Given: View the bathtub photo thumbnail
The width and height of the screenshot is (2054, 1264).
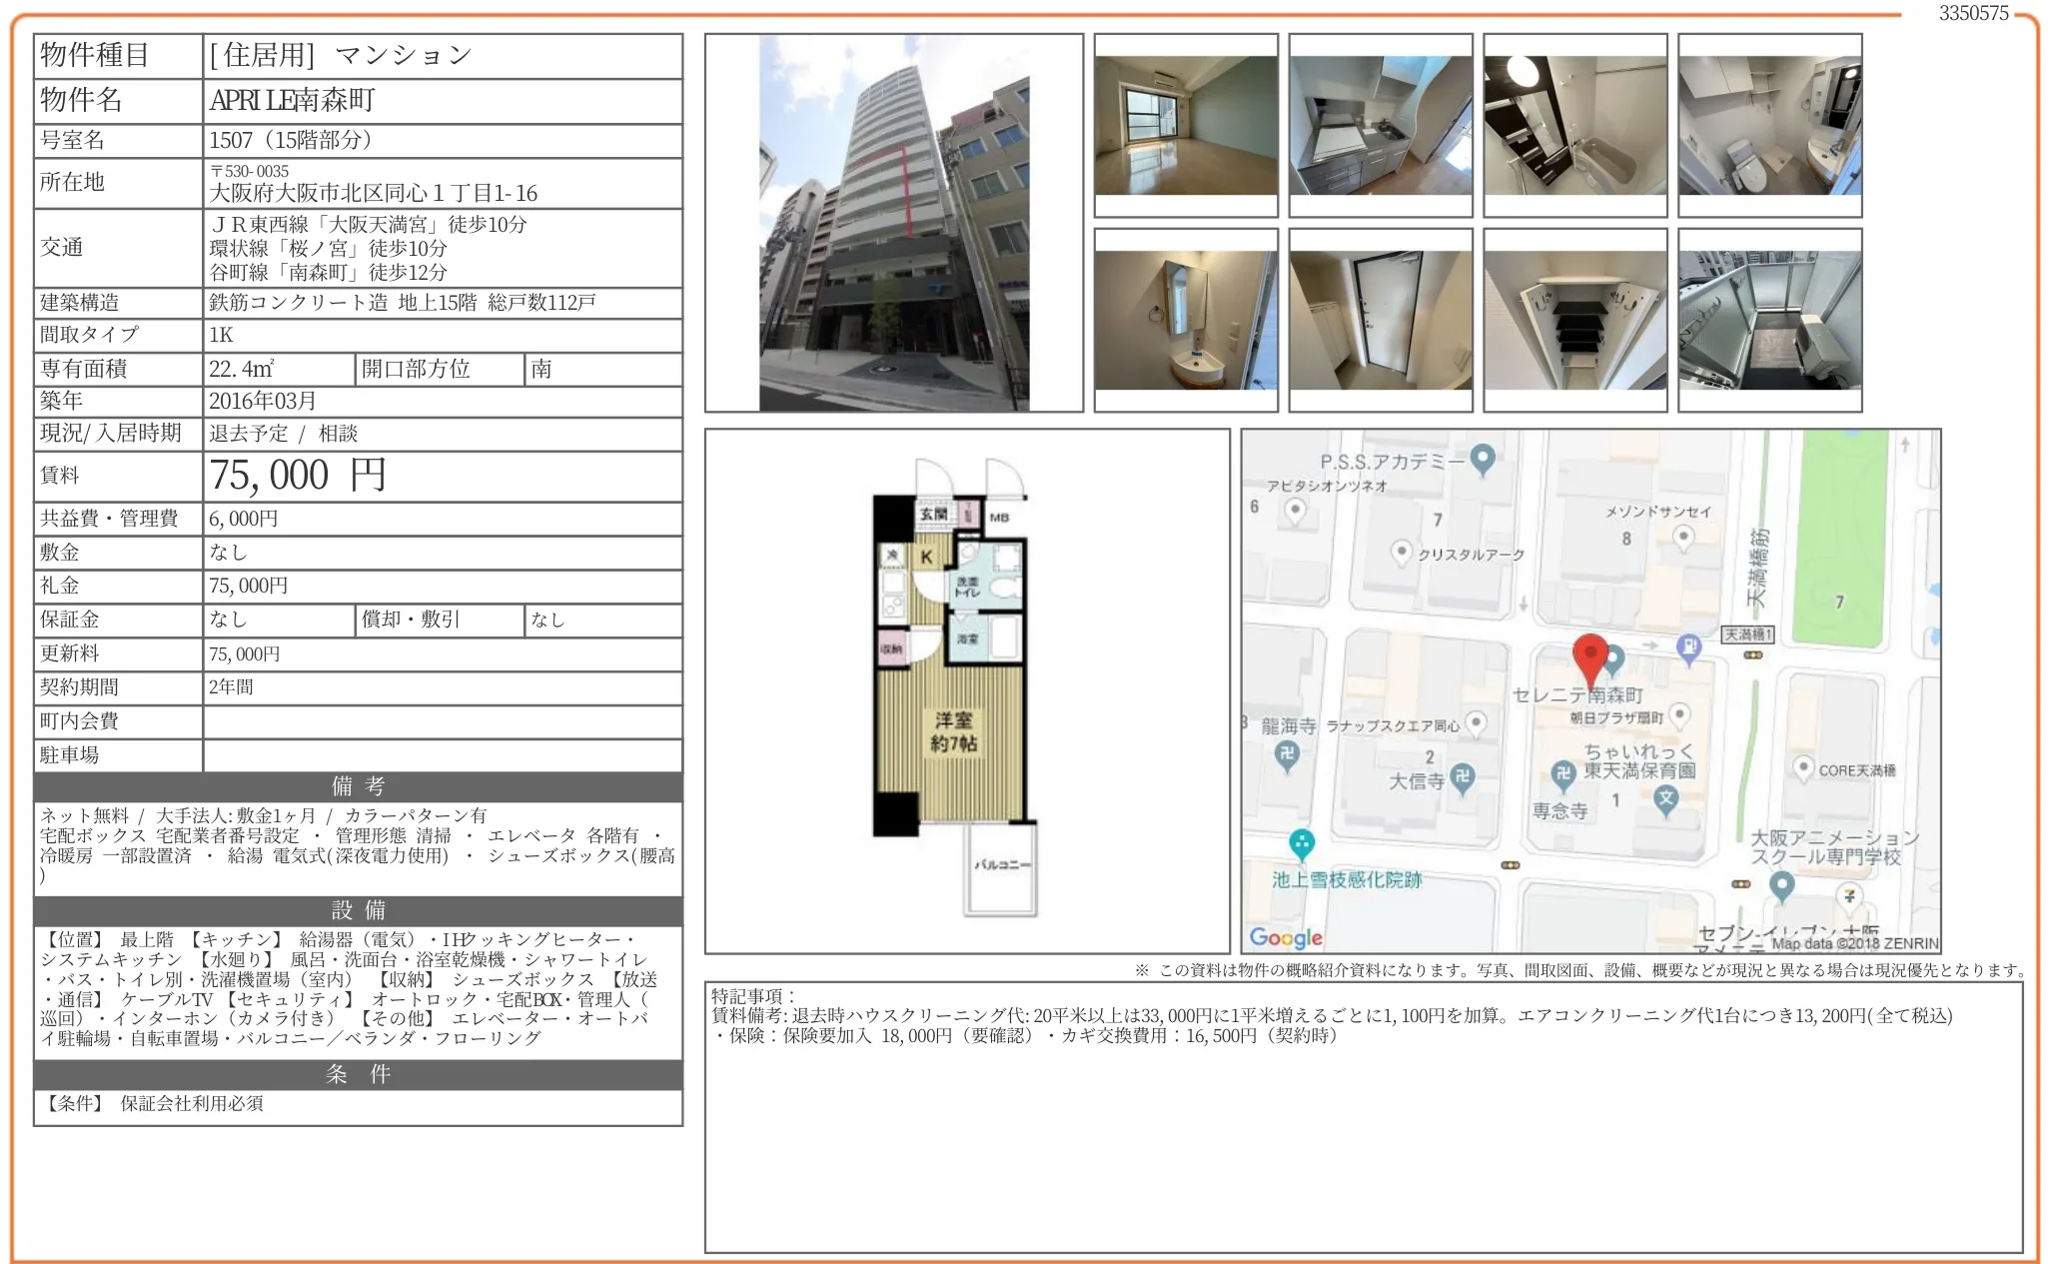Looking at the screenshot, I should [1575, 125].
